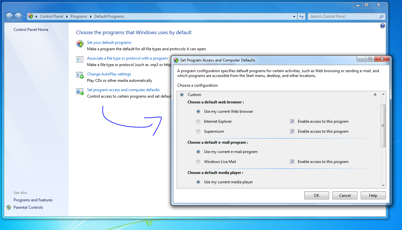Viewport: 402px width, 230px height.
Task: Toggle Enable access for Windows Live Mail
Action: 292,162
